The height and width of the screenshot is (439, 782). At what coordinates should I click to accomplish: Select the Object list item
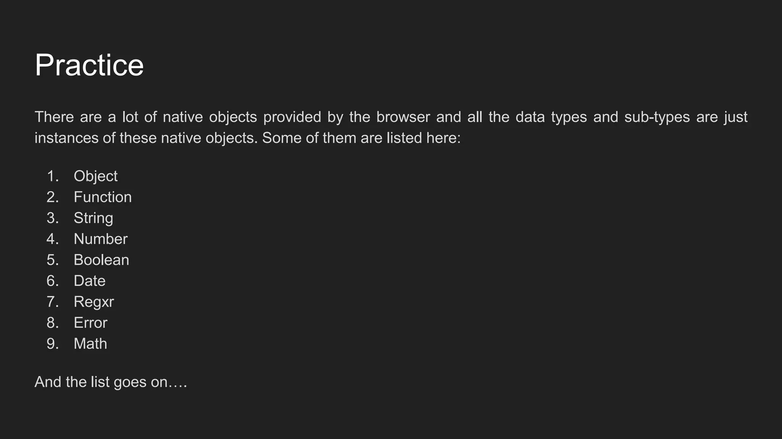95,176
